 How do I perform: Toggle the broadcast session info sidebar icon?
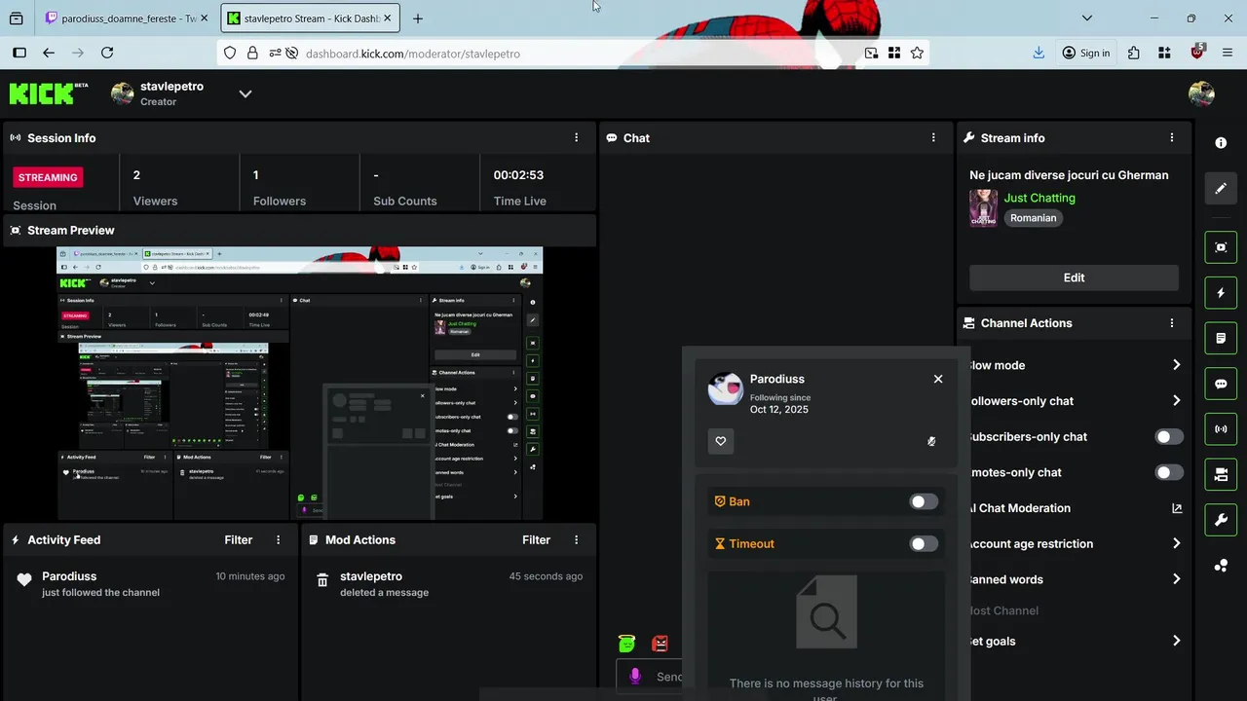tap(1221, 429)
